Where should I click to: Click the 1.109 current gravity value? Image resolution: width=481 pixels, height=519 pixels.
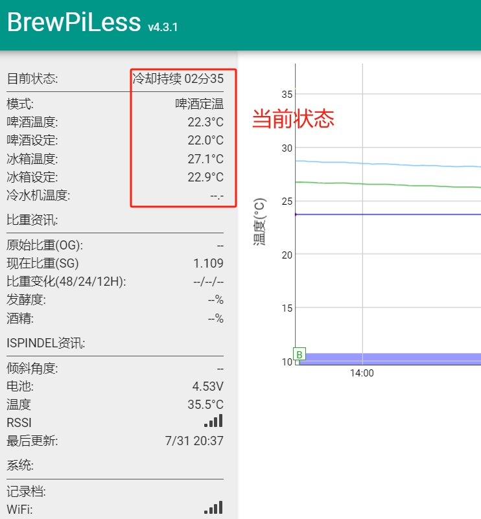click(x=208, y=263)
